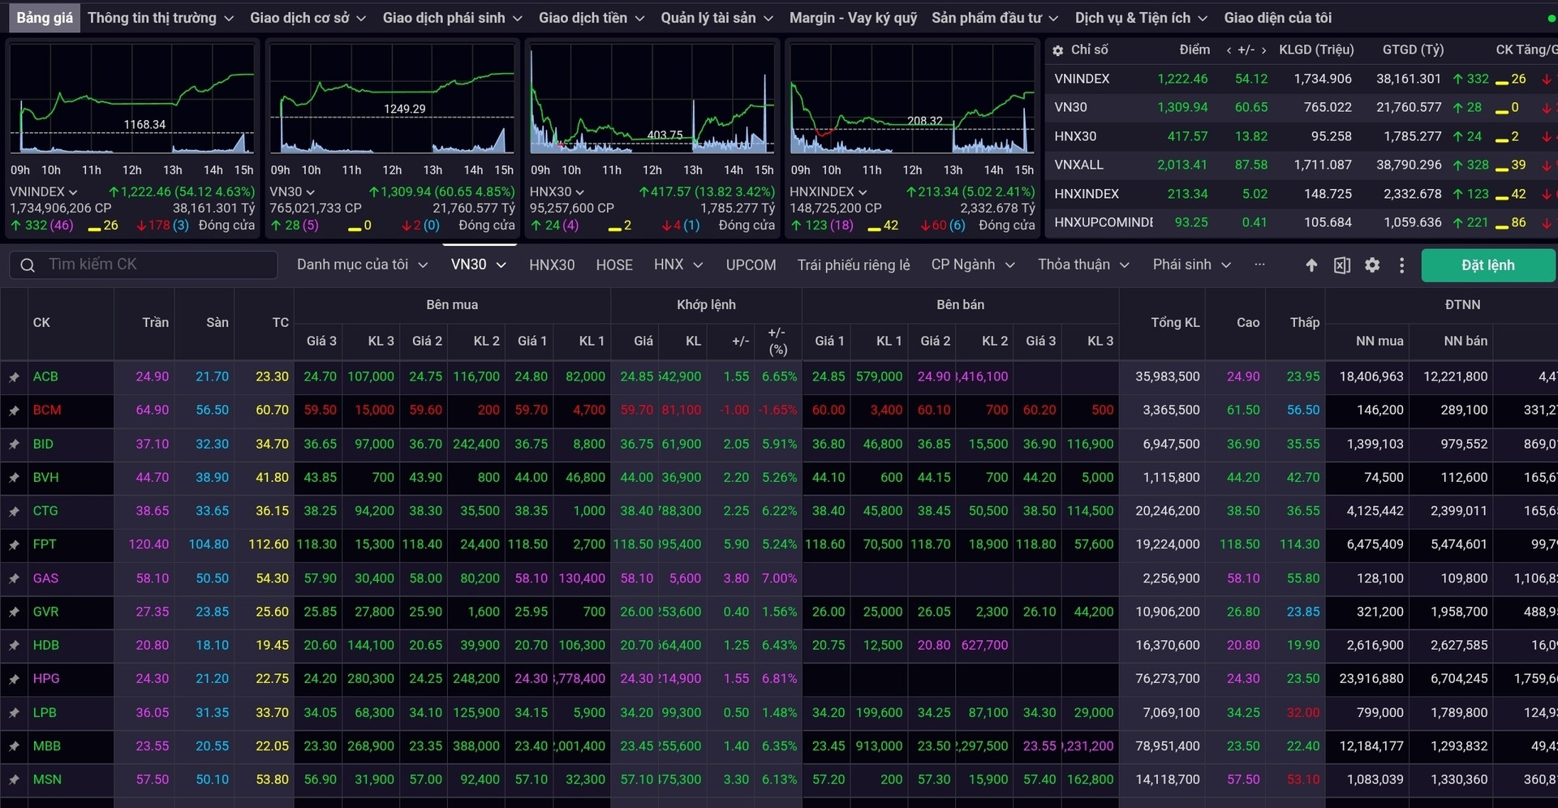
Task: Click the VN30 intraday chart
Action: point(392,99)
